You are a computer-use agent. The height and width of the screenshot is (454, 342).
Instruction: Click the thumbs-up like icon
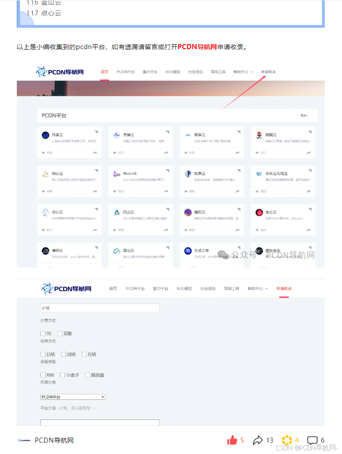pos(232,440)
